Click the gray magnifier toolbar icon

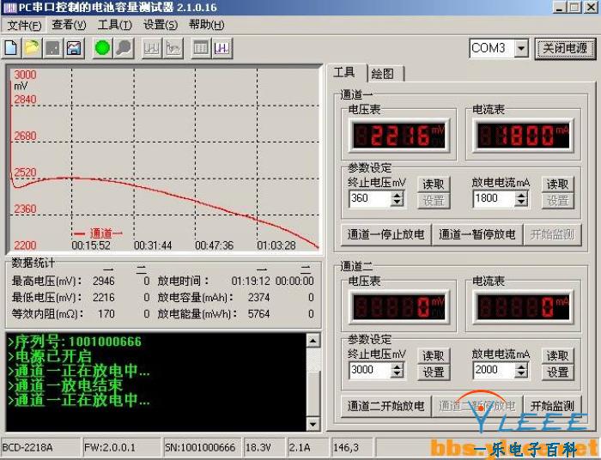pyautogui.click(x=124, y=47)
